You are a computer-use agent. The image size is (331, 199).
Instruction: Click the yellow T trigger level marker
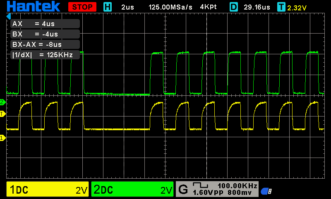(x=3, y=114)
